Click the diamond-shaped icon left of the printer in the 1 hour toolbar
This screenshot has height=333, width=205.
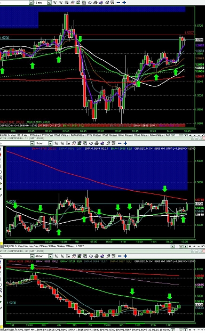click(x=91, y=143)
